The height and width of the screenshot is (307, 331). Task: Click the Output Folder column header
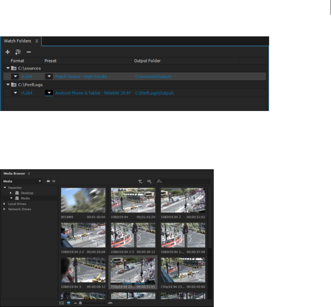coord(147,61)
